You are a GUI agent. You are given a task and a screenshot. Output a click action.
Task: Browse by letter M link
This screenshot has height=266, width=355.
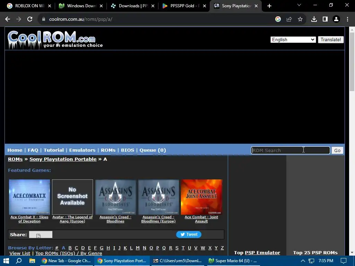(138, 248)
